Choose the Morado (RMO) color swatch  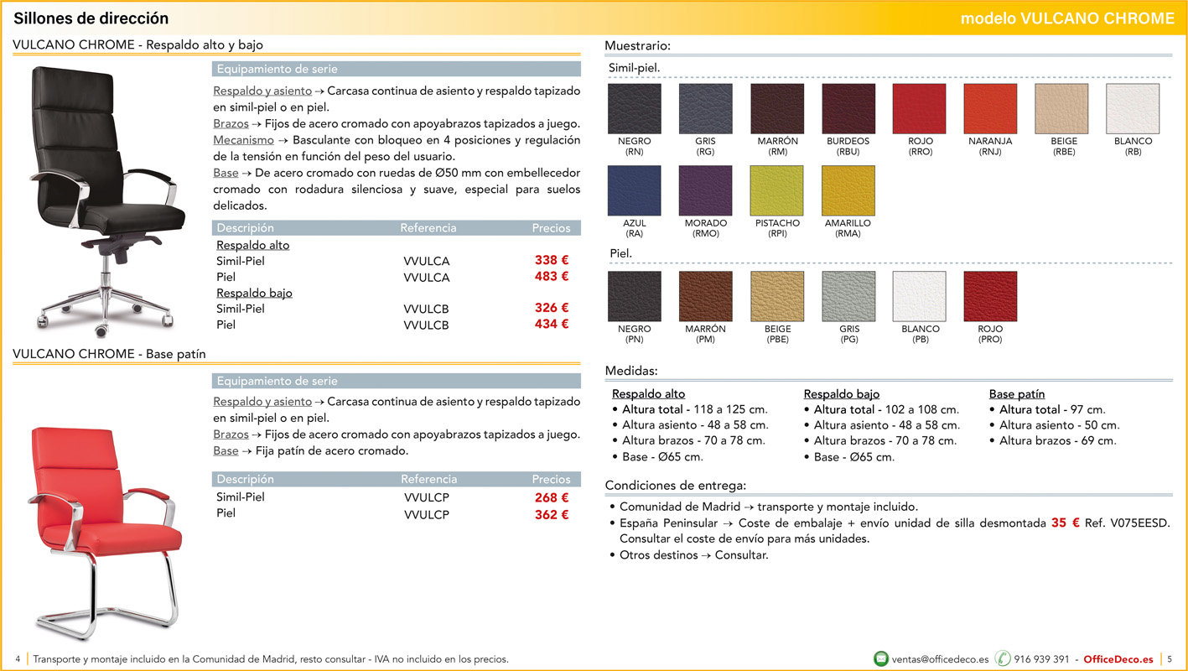click(705, 190)
